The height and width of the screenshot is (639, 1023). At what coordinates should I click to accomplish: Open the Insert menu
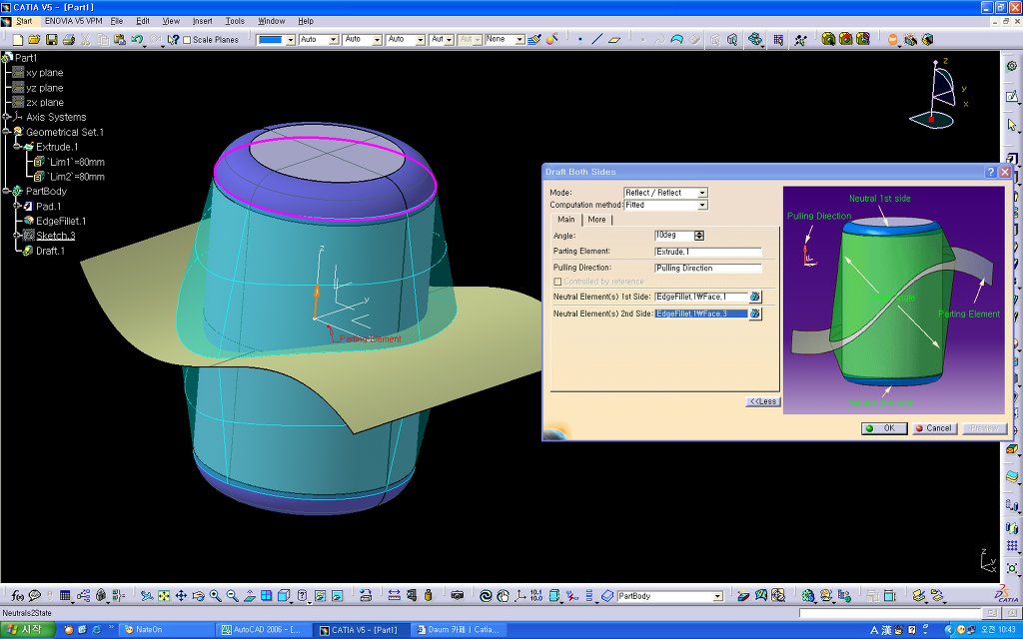[202, 20]
